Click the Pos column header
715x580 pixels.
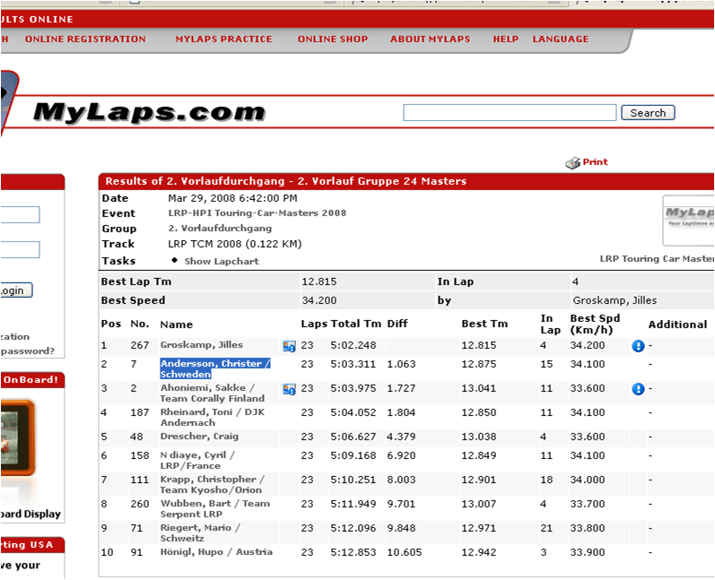point(111,324)
